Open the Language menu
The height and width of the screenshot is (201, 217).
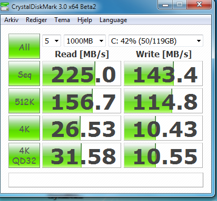(113, 20)
